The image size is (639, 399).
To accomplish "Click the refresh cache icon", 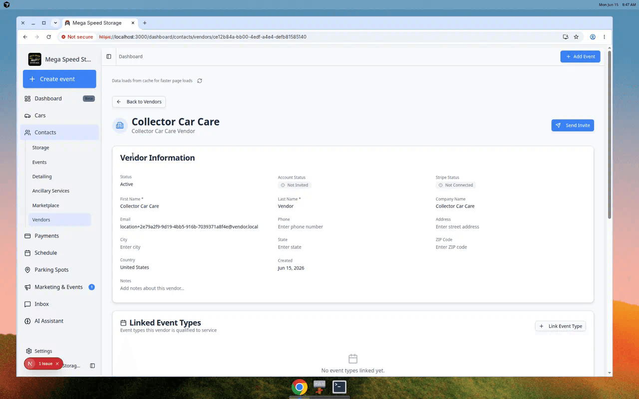I will coord(200,81).
